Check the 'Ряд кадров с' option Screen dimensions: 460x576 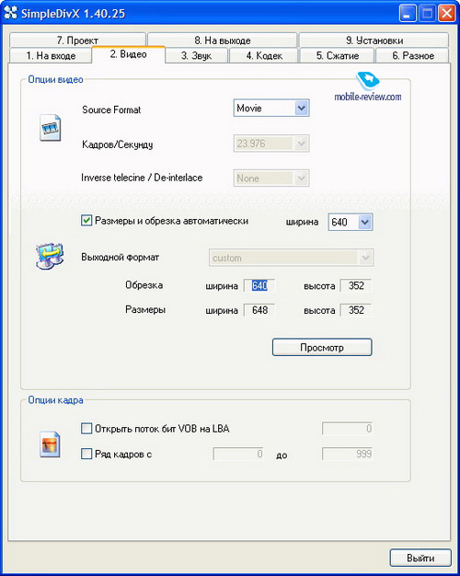click(x=86, y=454)
